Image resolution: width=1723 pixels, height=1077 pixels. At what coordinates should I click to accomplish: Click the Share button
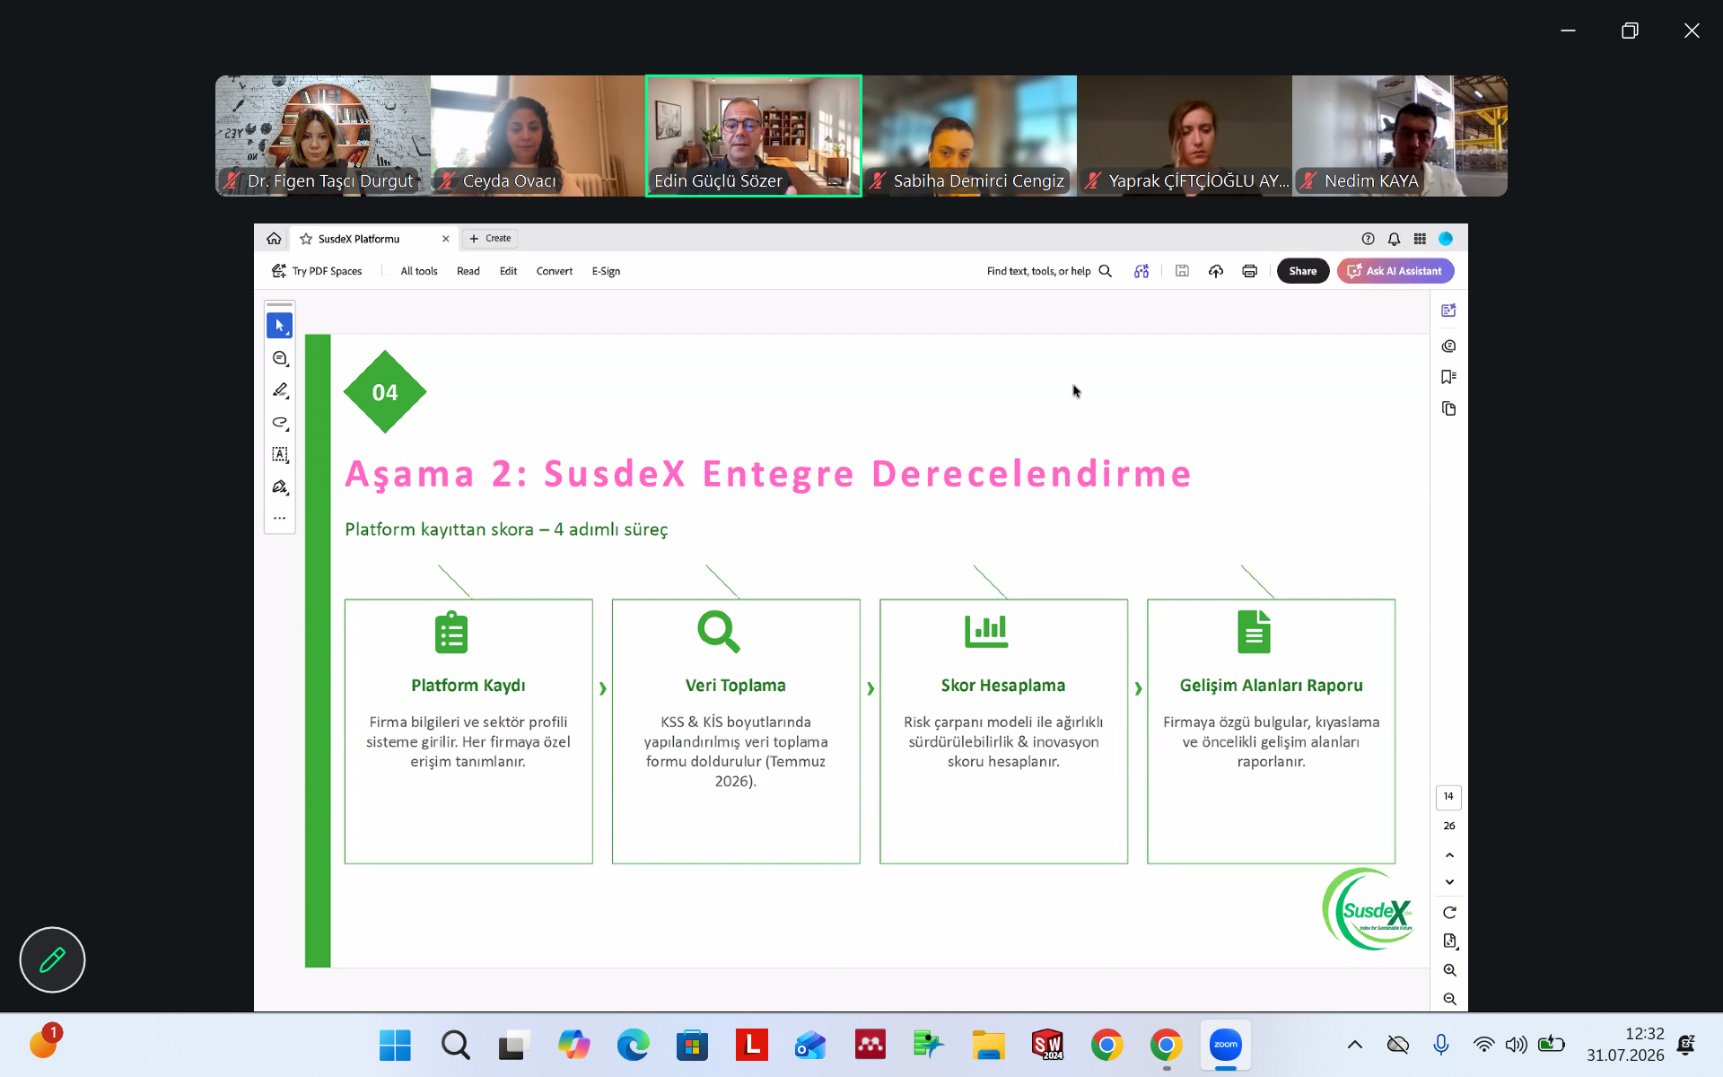tap(1303, 271)
